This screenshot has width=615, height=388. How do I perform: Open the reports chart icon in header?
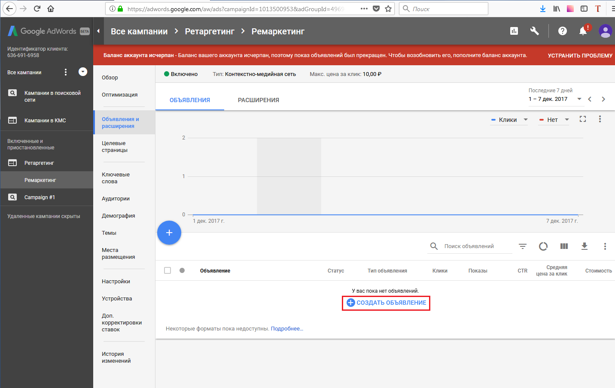pyautogui.click(x=514, y=31)
